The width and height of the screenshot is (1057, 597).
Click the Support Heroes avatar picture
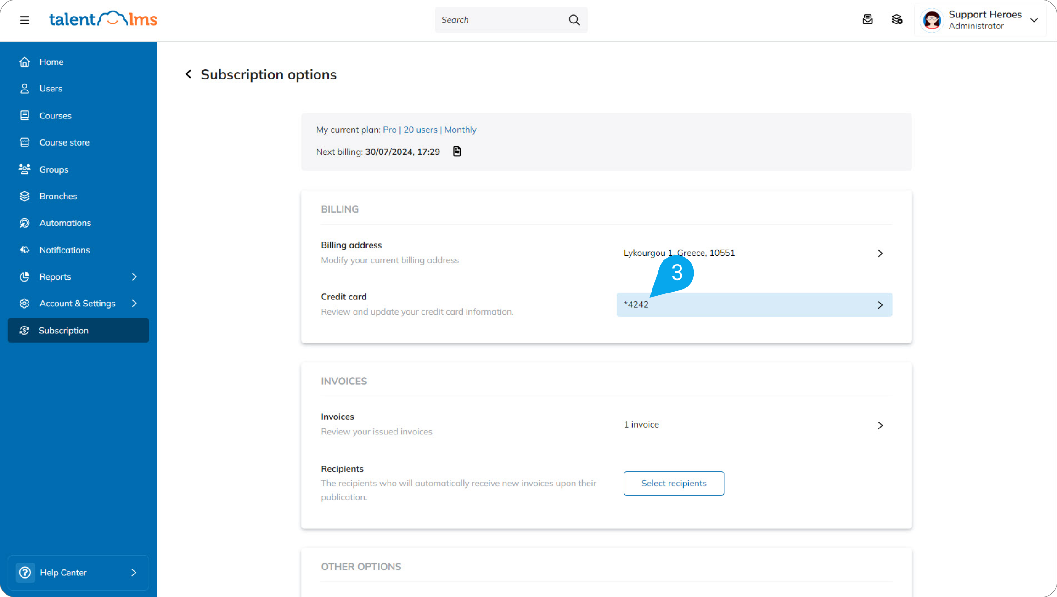point(932,20)
